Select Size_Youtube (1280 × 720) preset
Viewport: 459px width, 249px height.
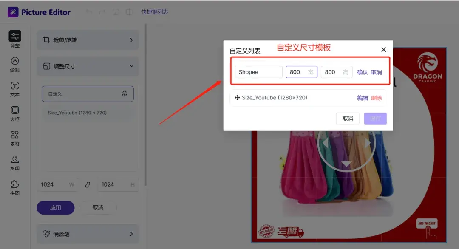point(77,113)
